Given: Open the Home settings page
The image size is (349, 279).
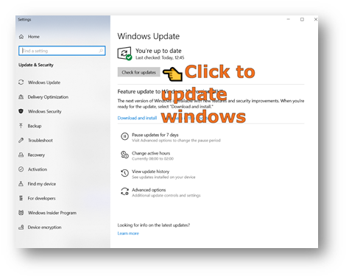Looking at the screenshot, I should [x=33, y=37].
